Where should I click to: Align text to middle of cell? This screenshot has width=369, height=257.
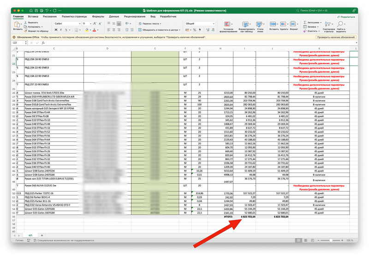click(x=114, y=24)
